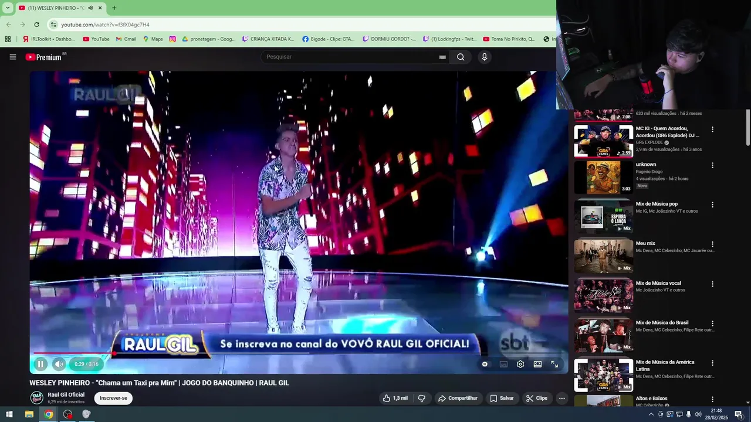Open options for Mix de Música da América Latina
The image size is (751, 422).
[712, 363]
